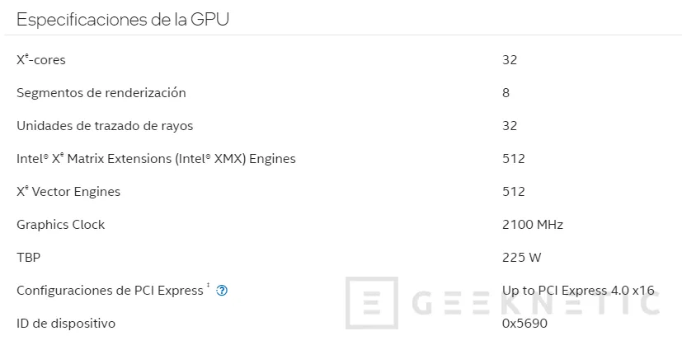Click the ray tracing units value 32
This screenshot has height=345, width=682.
coord(510,126)
